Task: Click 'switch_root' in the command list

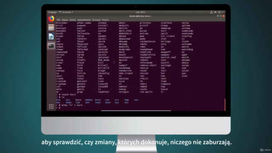Action: [x=168, y=57]
